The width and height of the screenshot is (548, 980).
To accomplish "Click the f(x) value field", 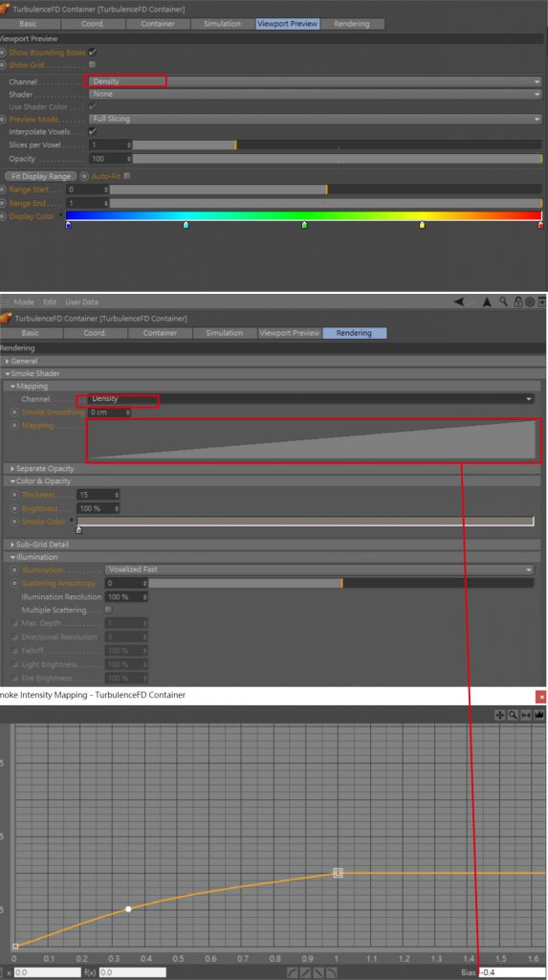I will [x=131, y=973].
